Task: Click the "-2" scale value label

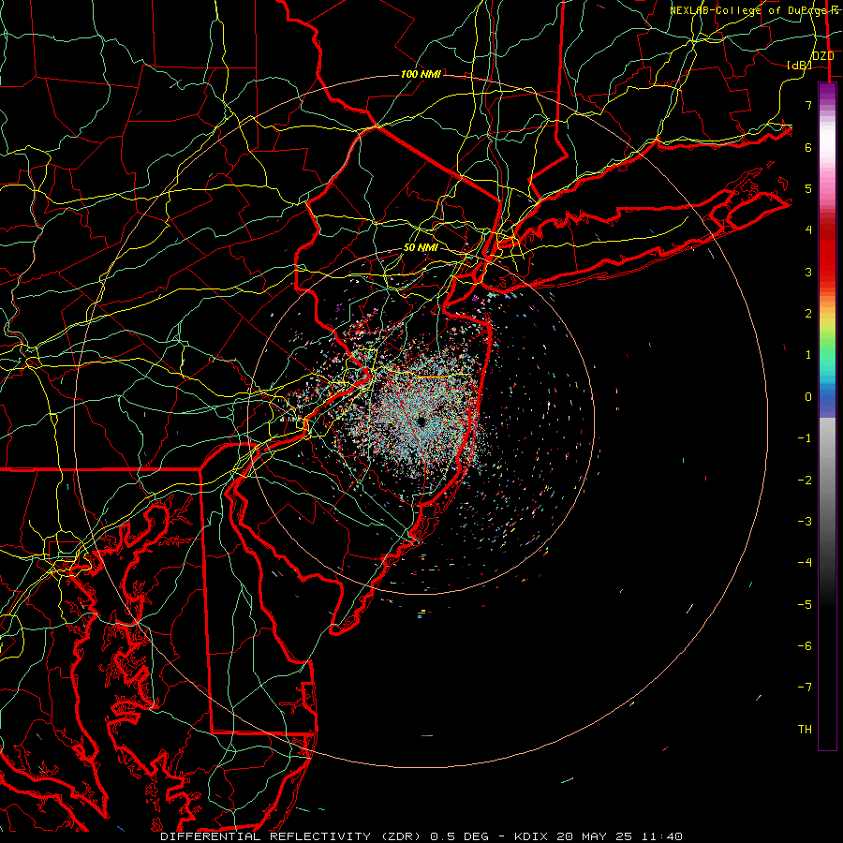Action: 805,480
